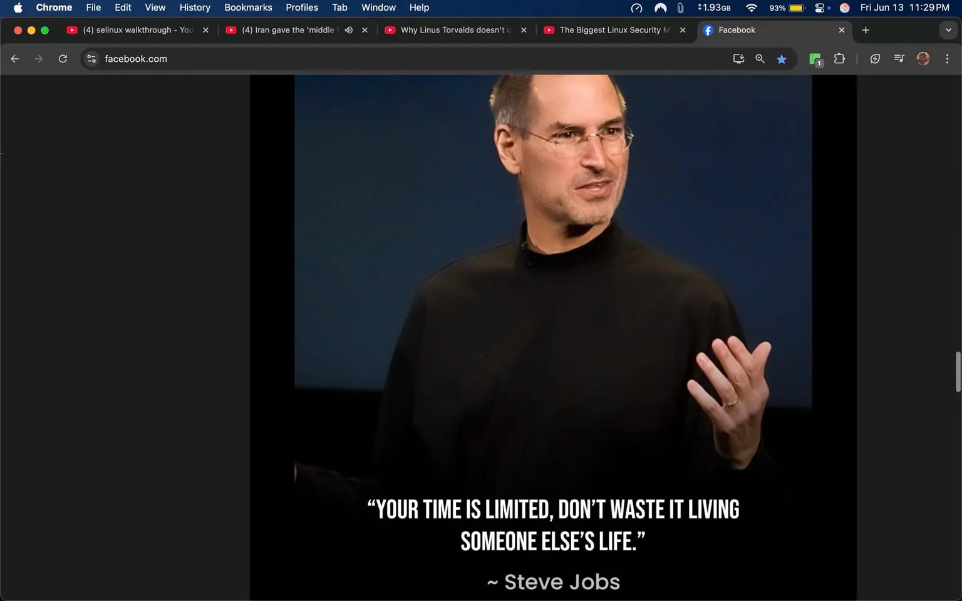962x601 pixels.
Task: Mute the Iran video tab audio
Action: coord(349,30)
